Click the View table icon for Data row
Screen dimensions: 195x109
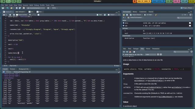tap(190, 23)
